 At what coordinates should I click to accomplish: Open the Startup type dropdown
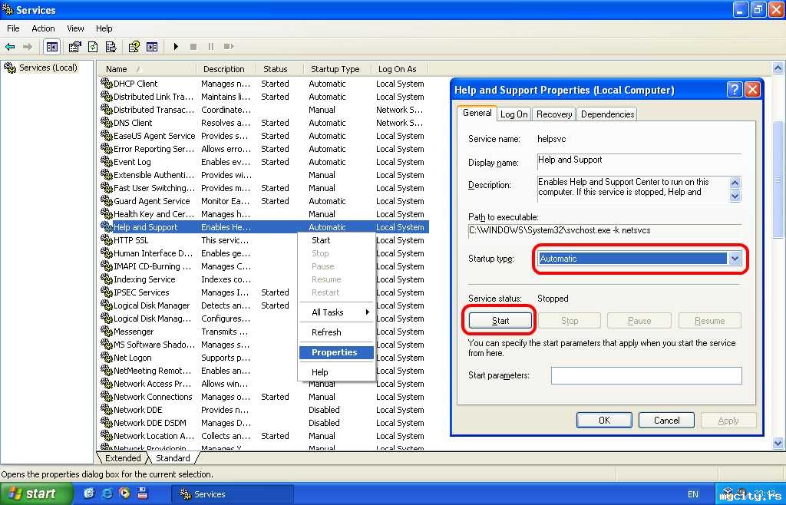(735, 259)
